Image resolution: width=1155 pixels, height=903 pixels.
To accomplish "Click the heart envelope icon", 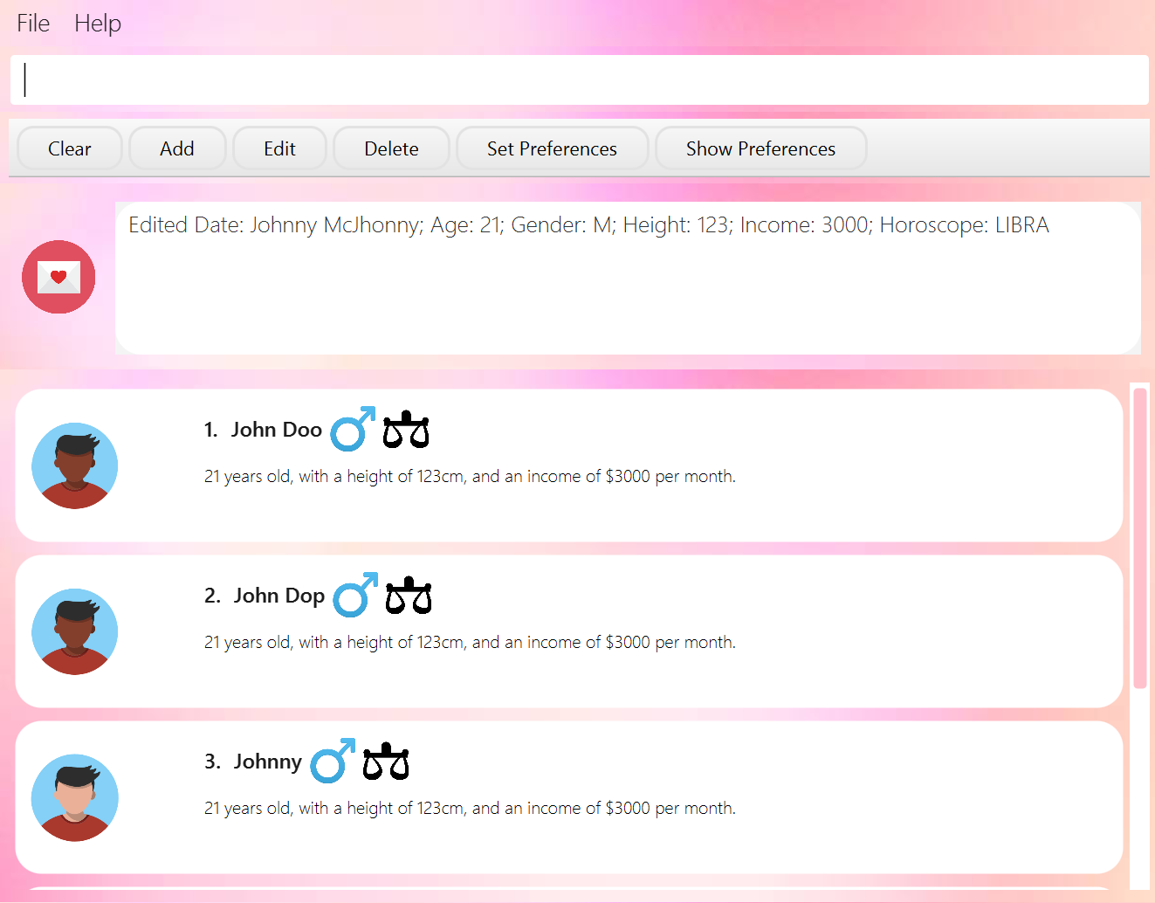I will pyautogui.click(x=58, y=277).
